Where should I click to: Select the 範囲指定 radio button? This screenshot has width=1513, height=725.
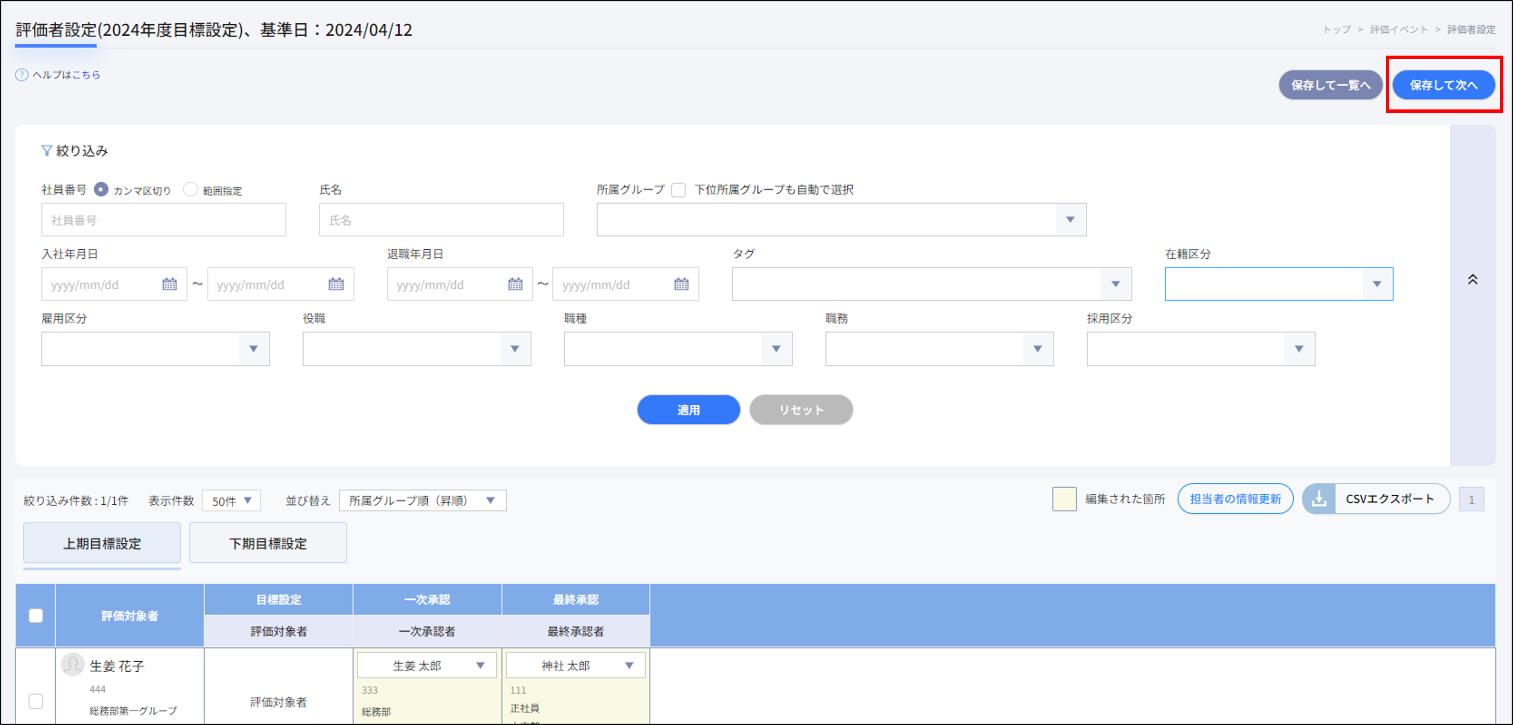pyautogui.click(x=190, y=189)
